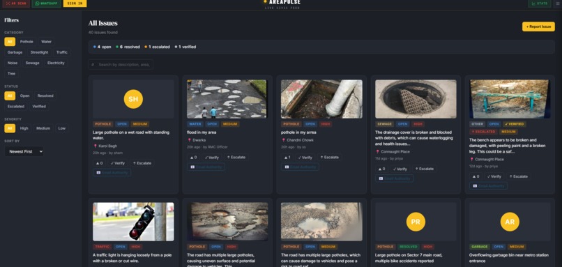Click the SH avatar placeholder
562x267 pixels.
(133, 99)
